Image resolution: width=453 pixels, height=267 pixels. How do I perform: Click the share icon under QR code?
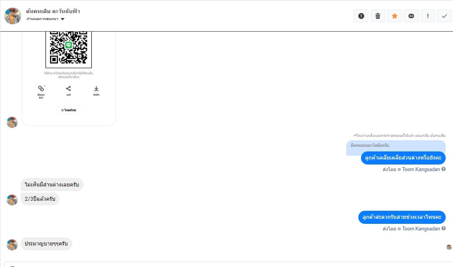click(x=68, y=89)
